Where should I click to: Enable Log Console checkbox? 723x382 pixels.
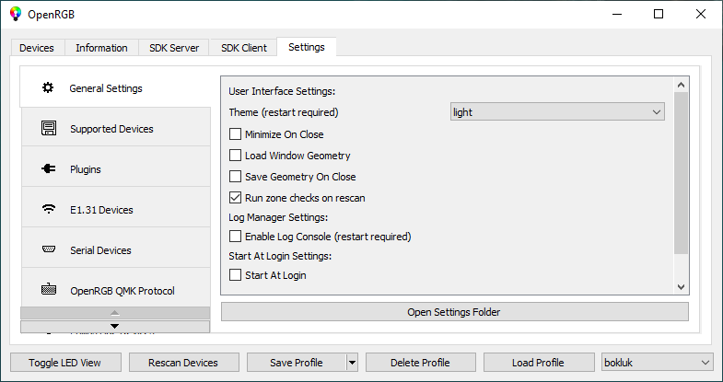[235, 237]
